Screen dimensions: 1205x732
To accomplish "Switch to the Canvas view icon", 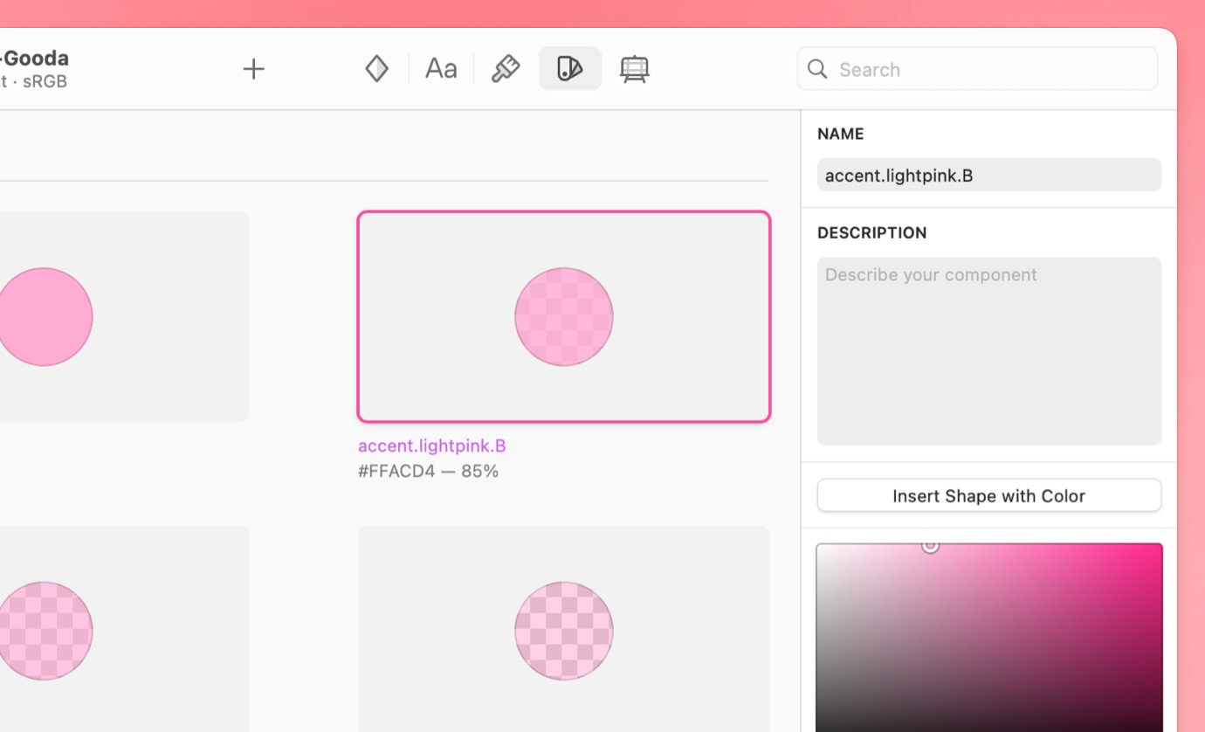I will (634, 69).
